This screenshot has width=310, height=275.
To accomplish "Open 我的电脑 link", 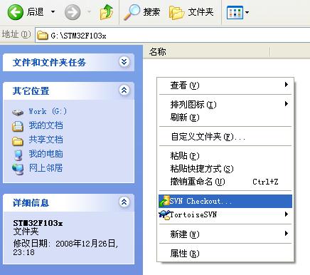I will pos(46,154).
